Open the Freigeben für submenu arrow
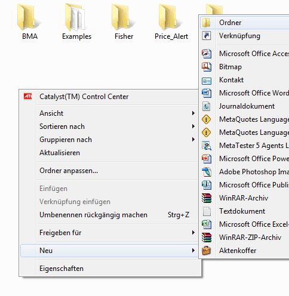 [x=193, y=233]
